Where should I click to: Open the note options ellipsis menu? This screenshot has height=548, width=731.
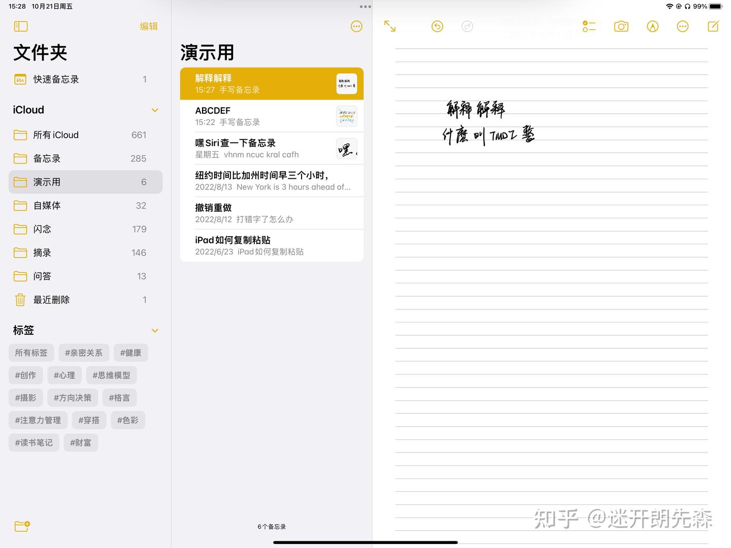click(683, 26)
